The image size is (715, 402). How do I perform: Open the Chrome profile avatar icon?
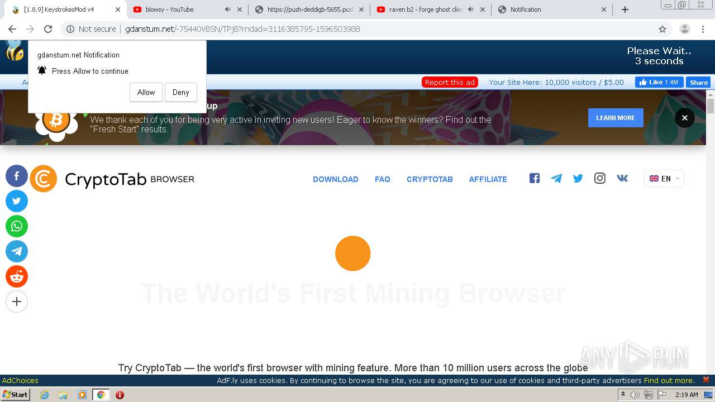tap(685, 29)
